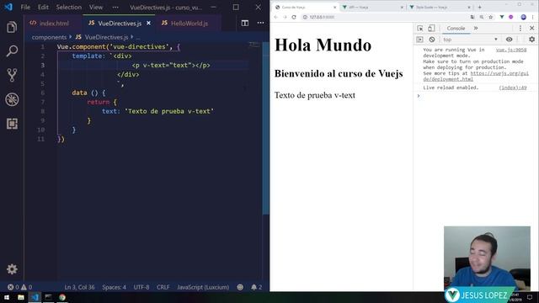Open the Edit menu
The image size is (539, 303).
coord(43,7)
